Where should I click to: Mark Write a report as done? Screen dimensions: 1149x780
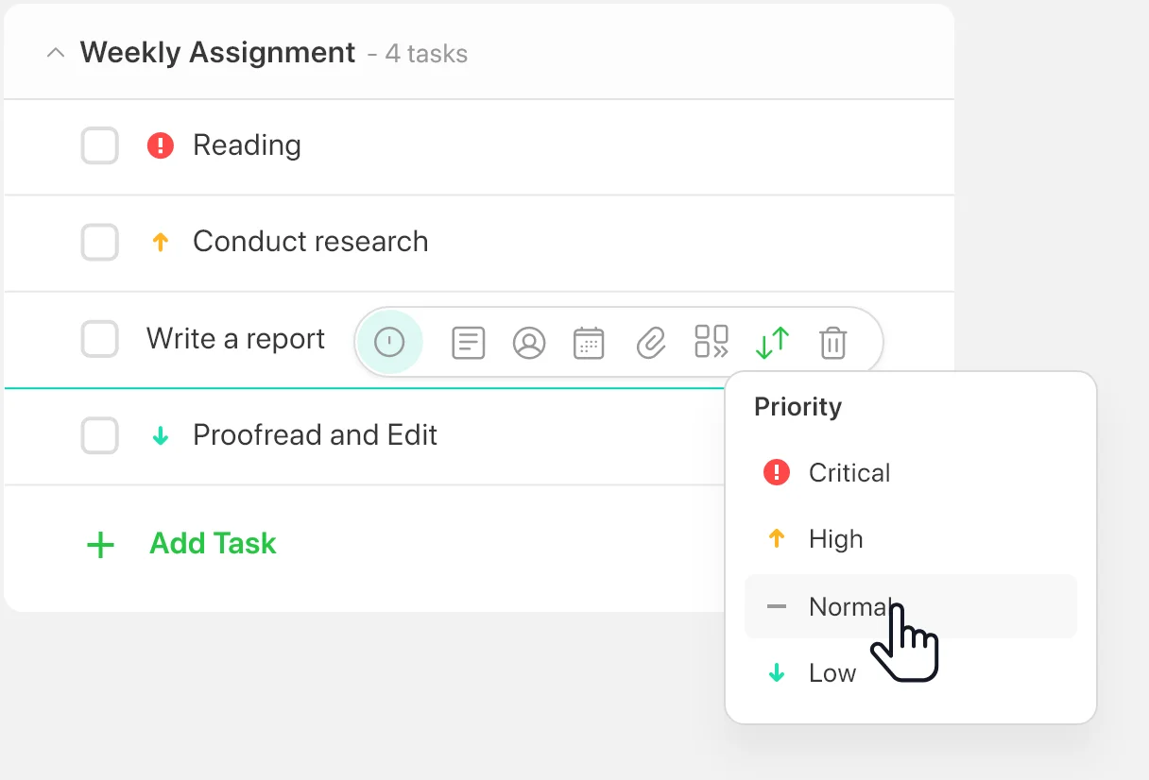100,339
